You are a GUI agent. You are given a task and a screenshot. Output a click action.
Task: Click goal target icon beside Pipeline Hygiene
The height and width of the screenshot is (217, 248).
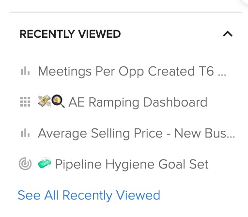25,164
